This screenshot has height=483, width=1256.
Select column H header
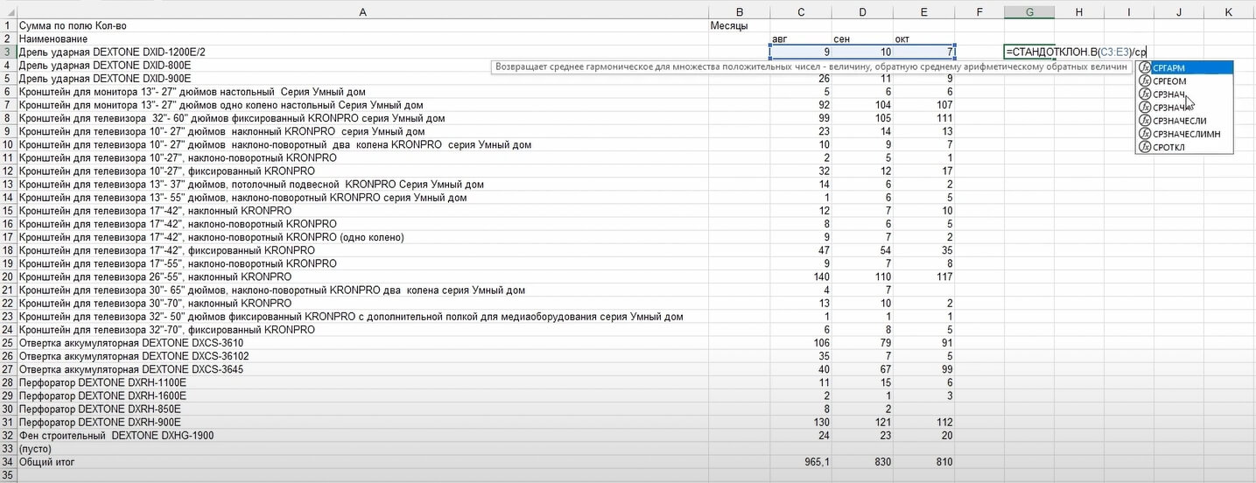click(1079, 12)
